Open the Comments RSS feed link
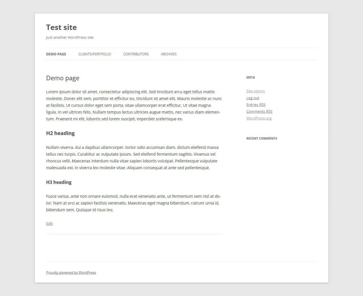This screenshot has width=363, height=296. tap(259, 112)
